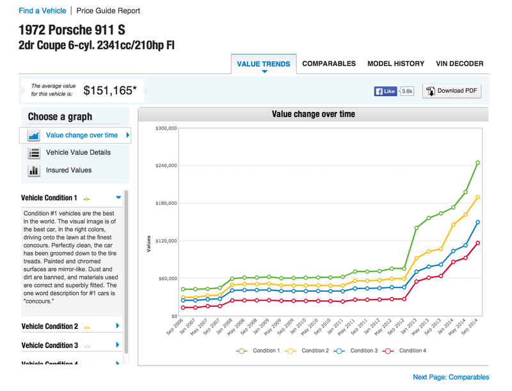Click the yellow marker by Vehicle Condition 2
Image resolution: width=512 pixels, height=391 pixels.
pos(87,327)
